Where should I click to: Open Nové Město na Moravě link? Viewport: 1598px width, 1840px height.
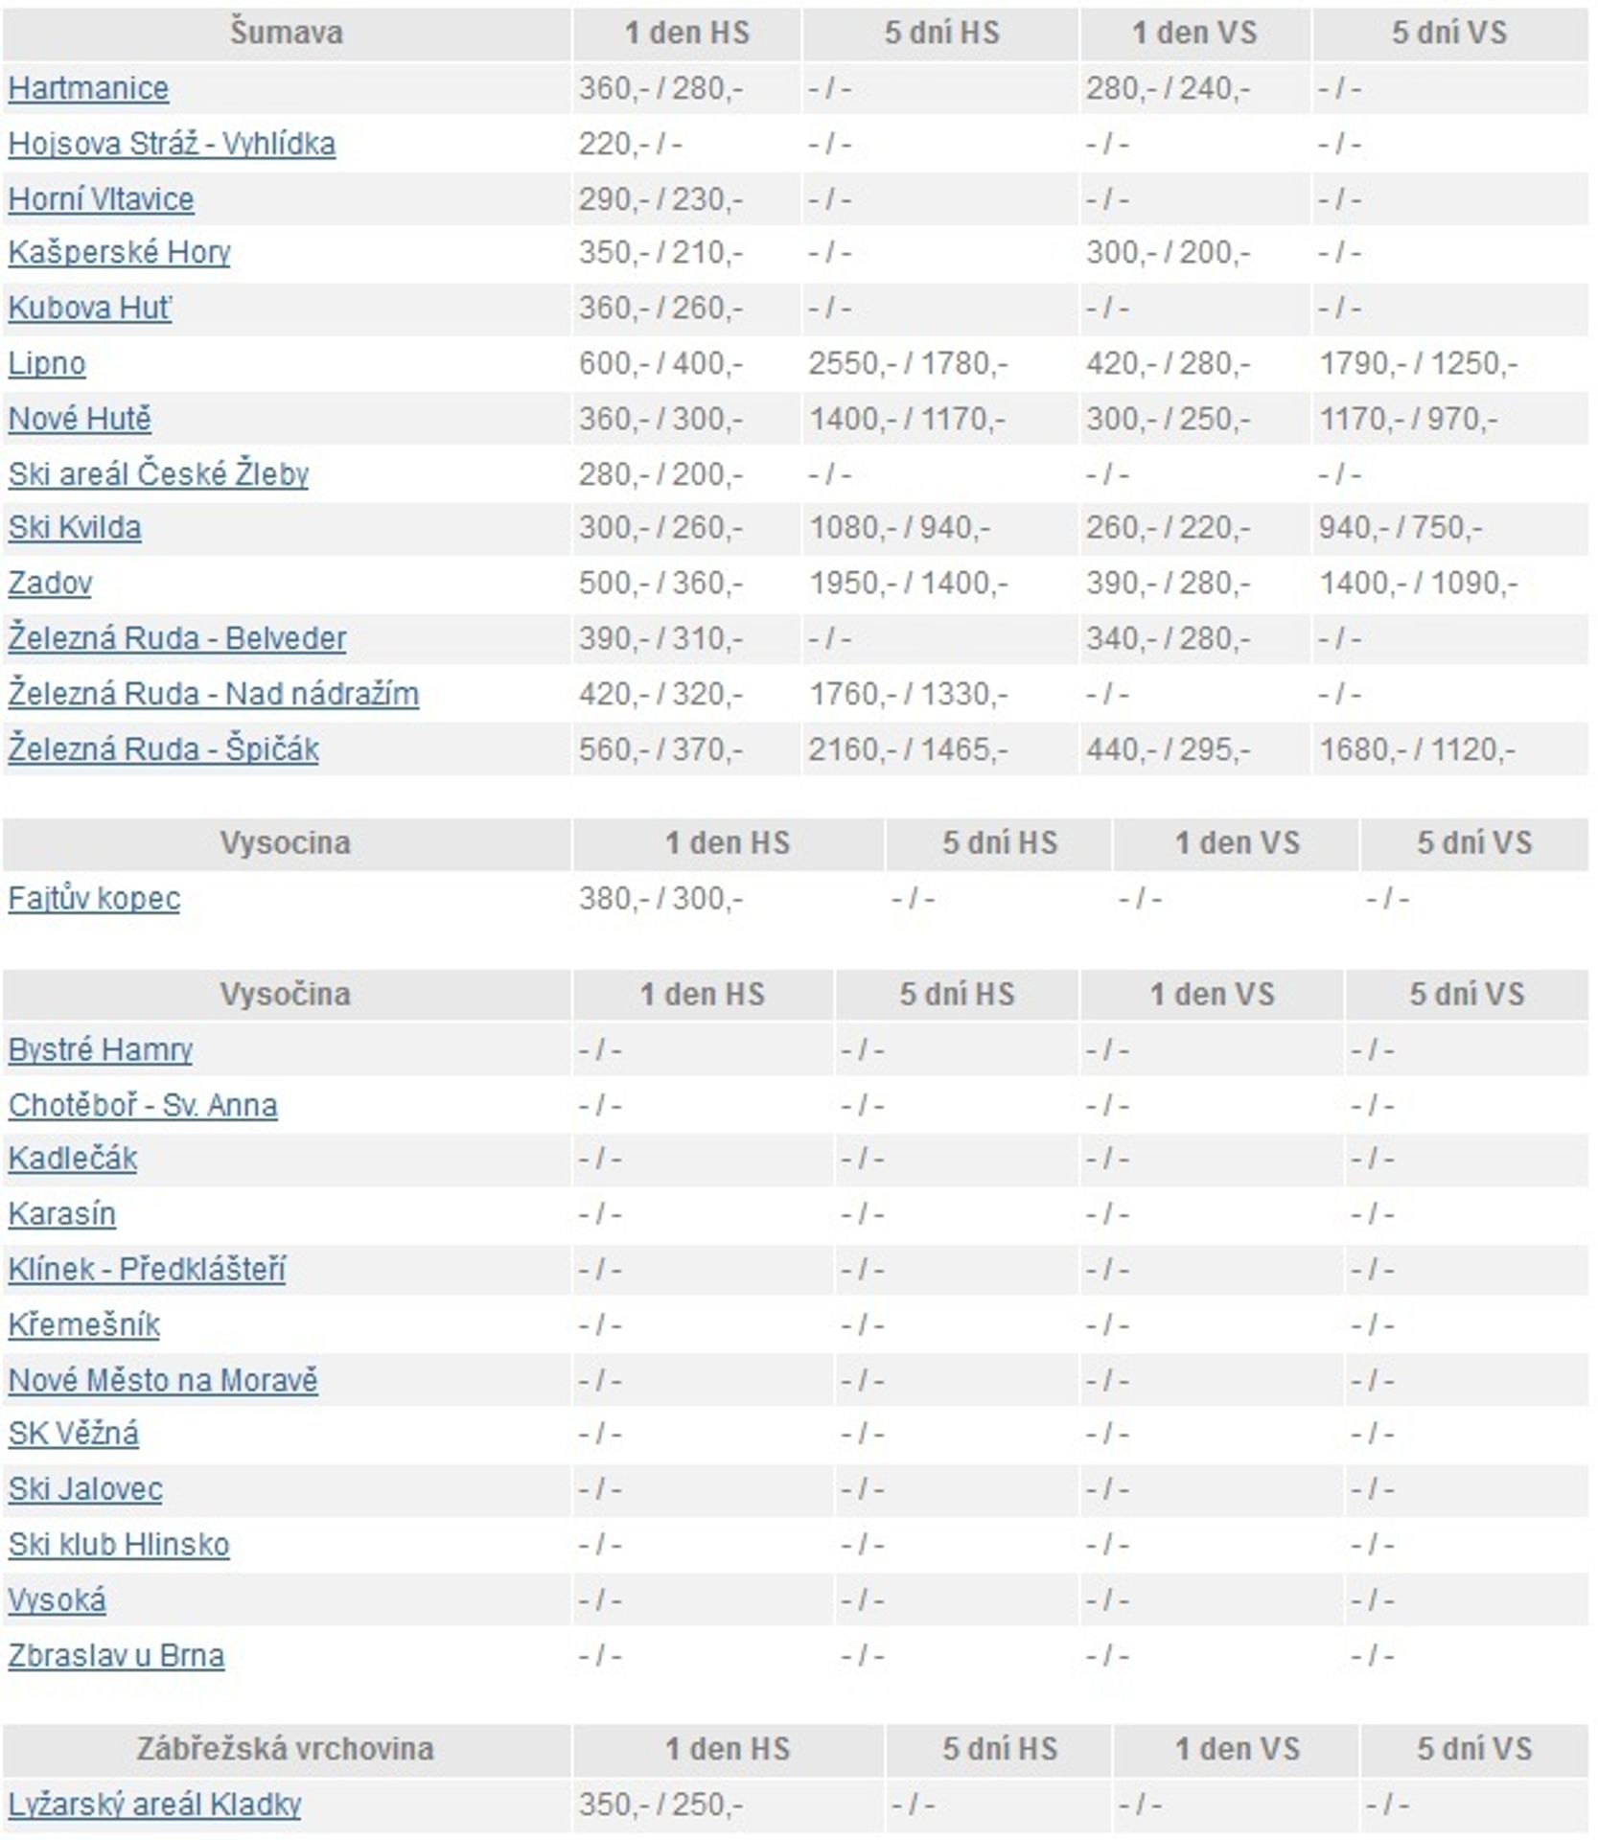[163, 1380]
